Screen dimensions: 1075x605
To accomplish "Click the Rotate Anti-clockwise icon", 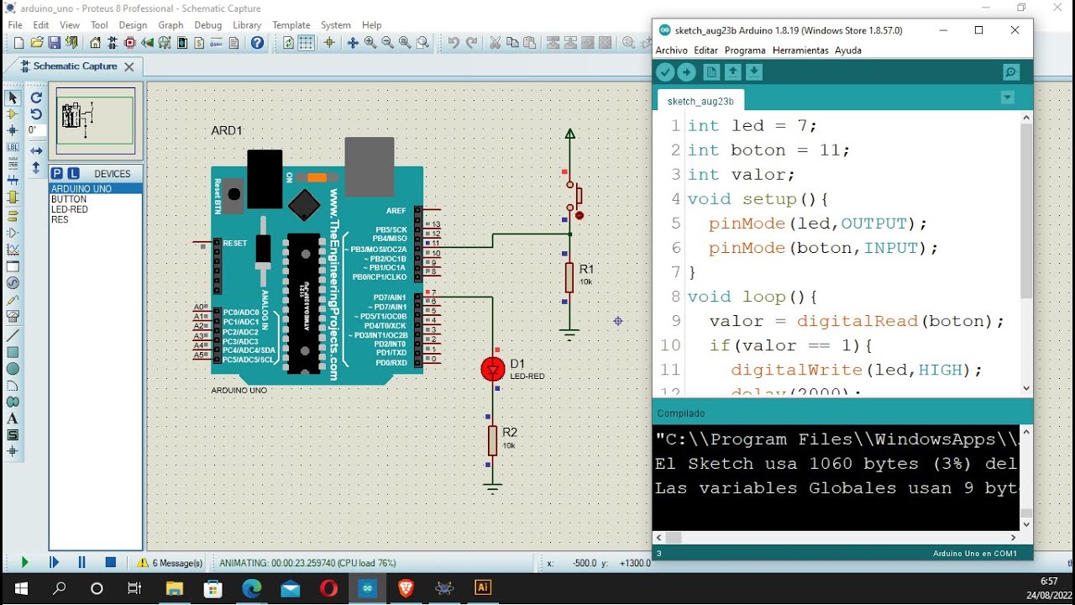I will point(36,114).
